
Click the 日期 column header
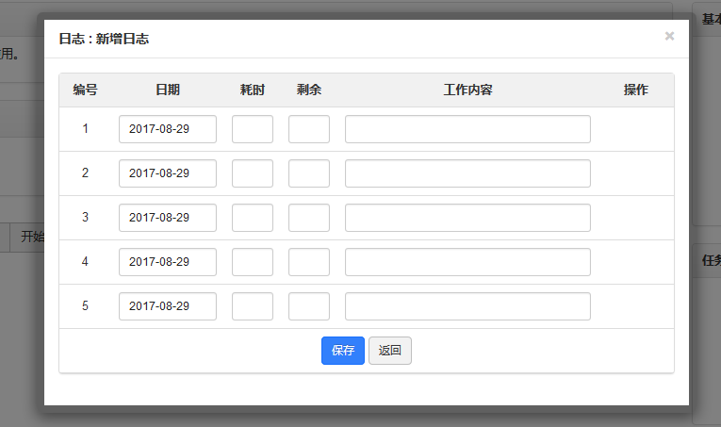[x=168, y=90]
